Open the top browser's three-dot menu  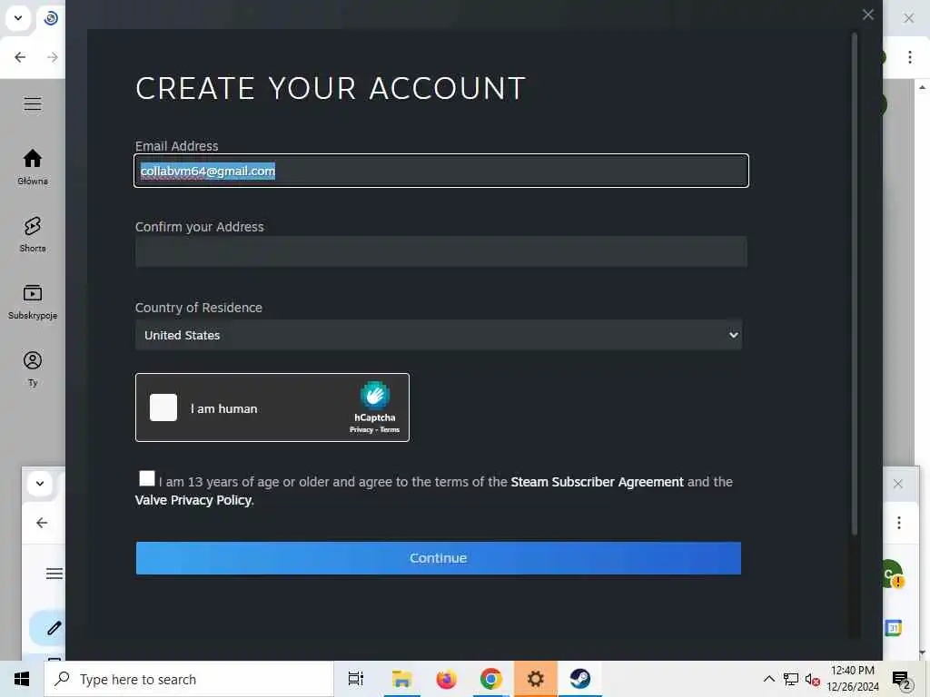pyautogui.click(x=910, y=57)
